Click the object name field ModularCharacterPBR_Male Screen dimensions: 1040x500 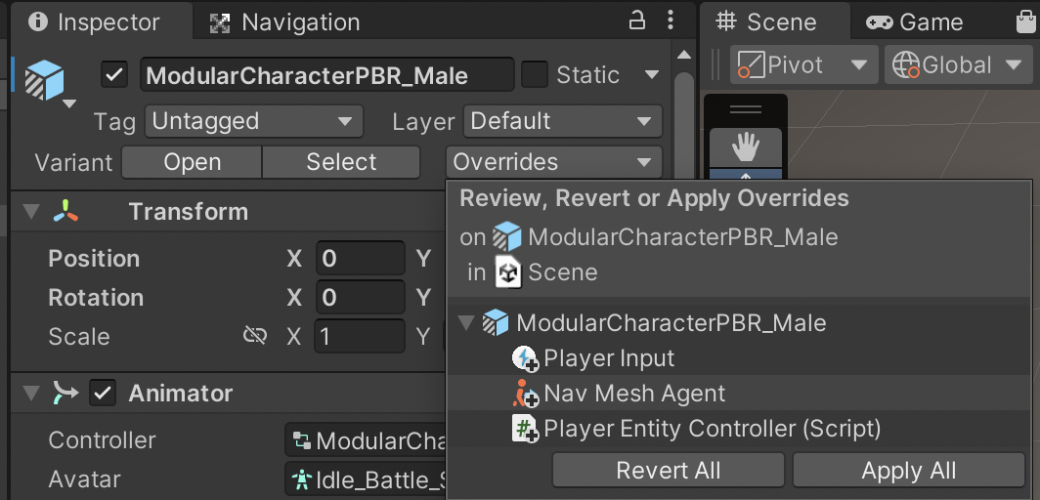(327, 75)
